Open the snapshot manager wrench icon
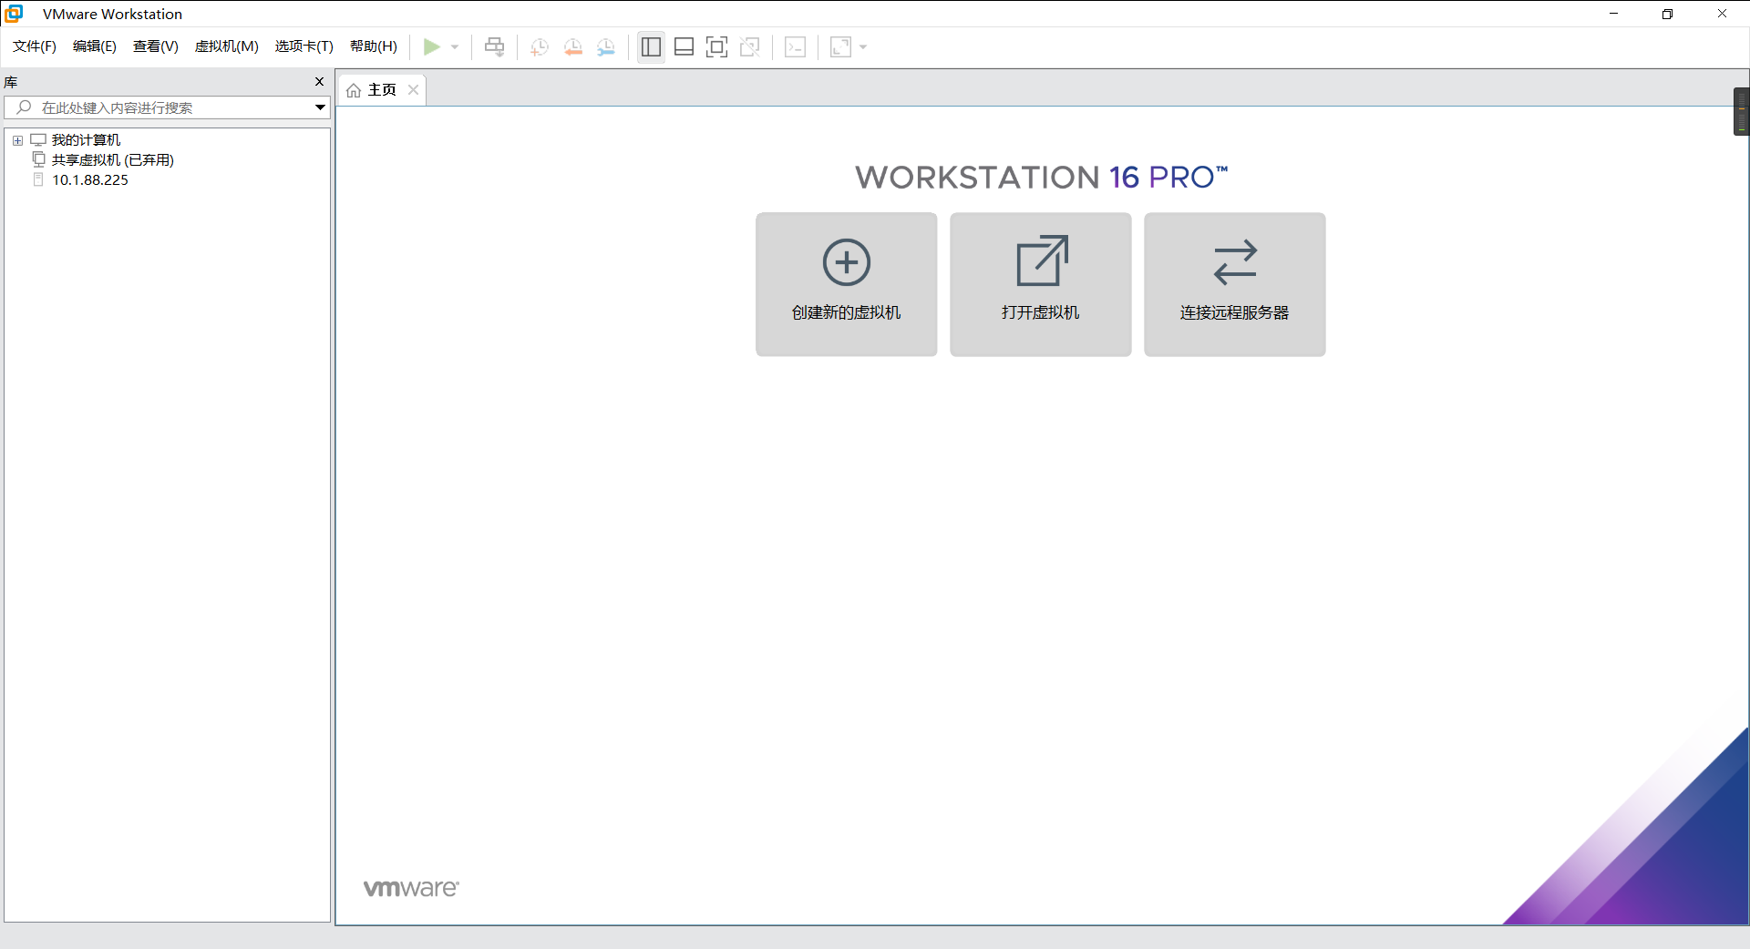Viewport: 1750px width, 949px height. (x=606, y=47)
